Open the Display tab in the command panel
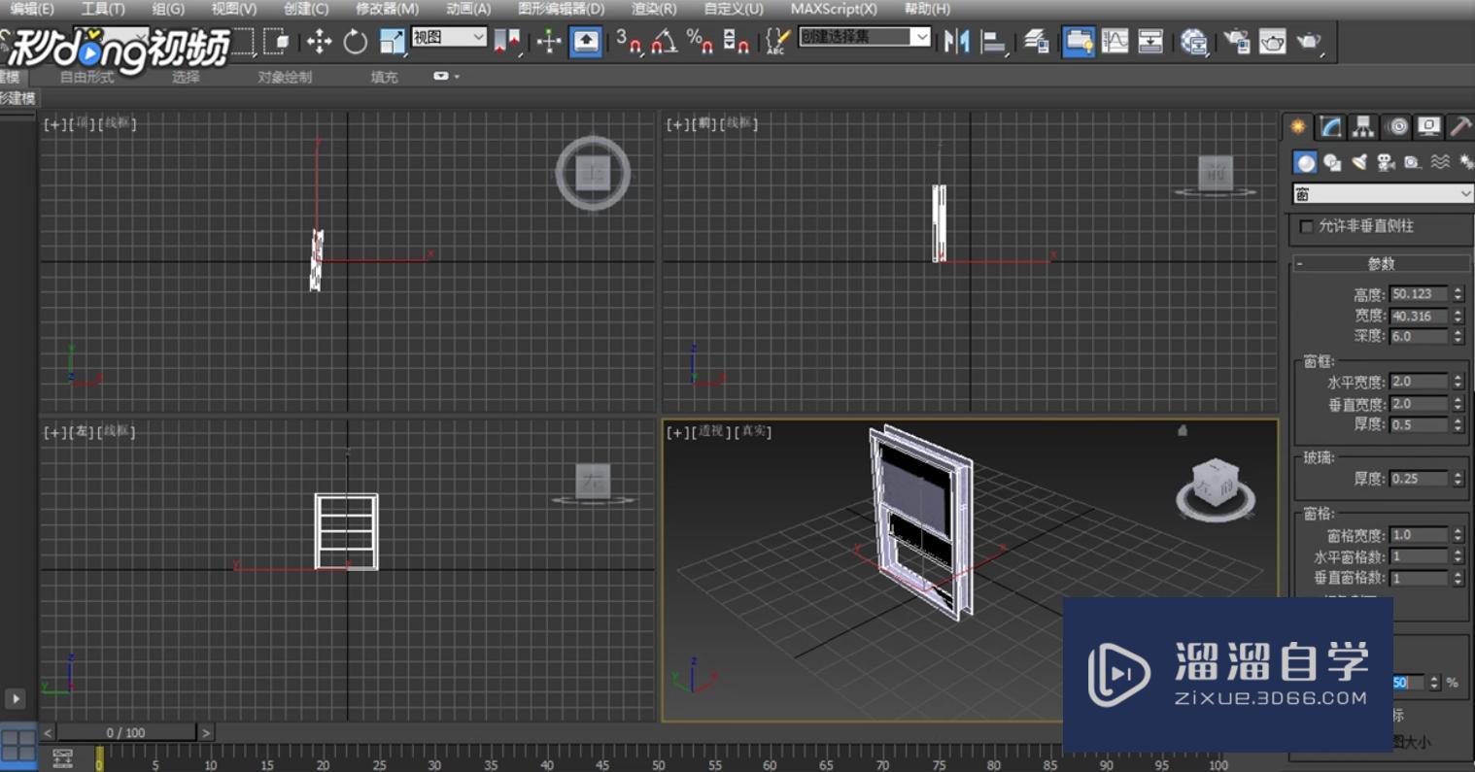 [1428, 126]
